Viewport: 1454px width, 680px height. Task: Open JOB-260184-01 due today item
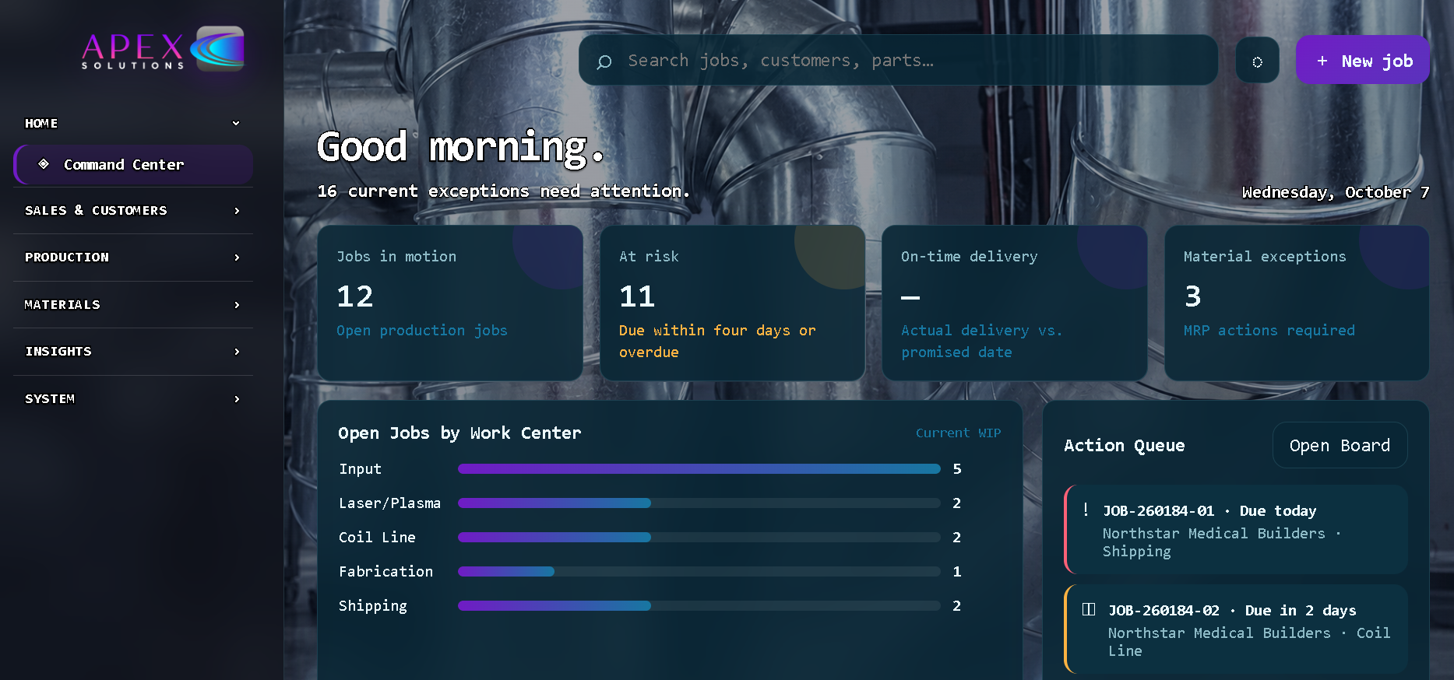(1236, 529)
